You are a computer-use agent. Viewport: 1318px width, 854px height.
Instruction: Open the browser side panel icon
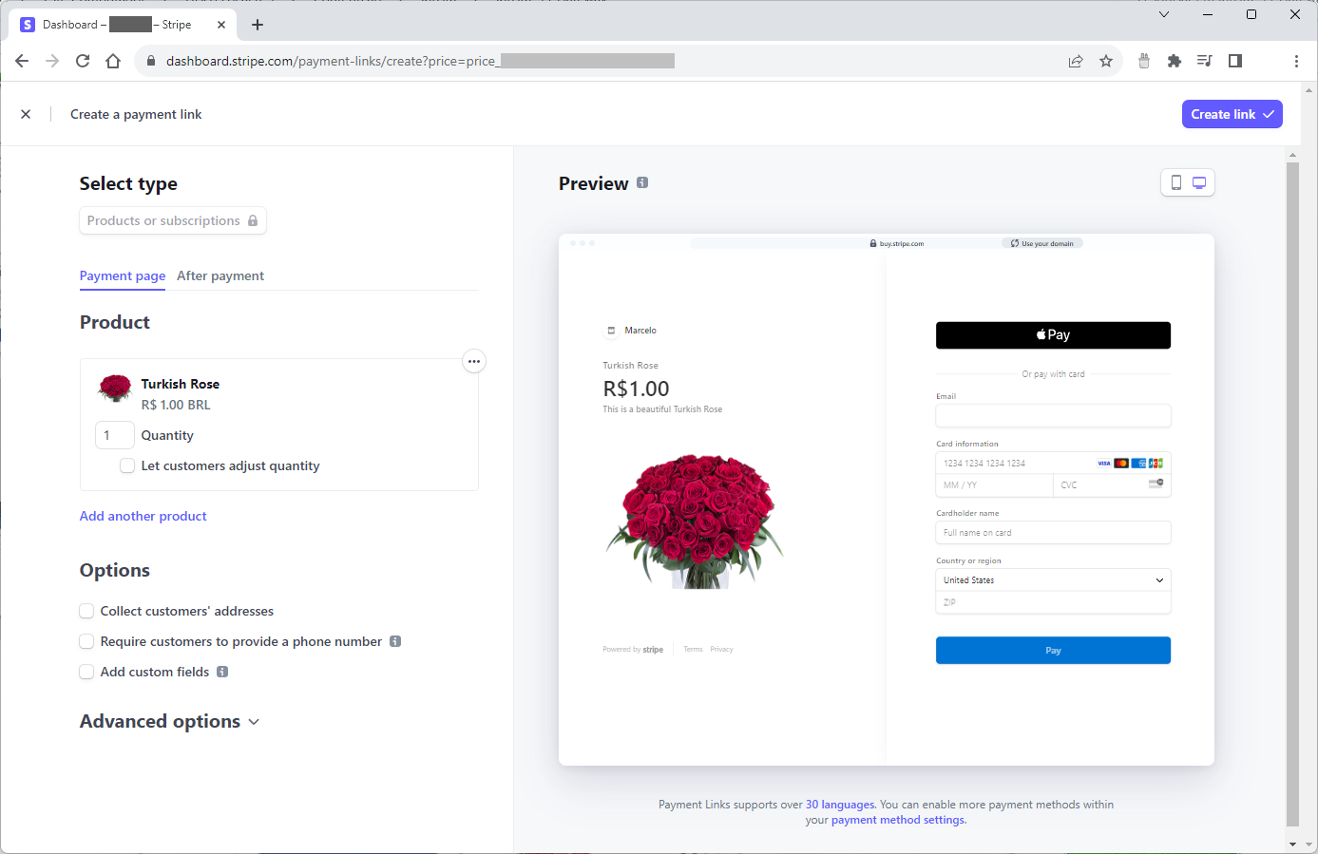1235,60
